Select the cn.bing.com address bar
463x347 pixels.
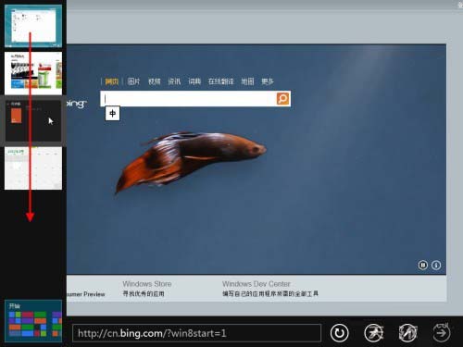pos(196,333)
